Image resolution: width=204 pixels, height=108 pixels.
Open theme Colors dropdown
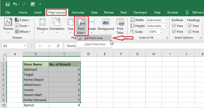point(23,20)
